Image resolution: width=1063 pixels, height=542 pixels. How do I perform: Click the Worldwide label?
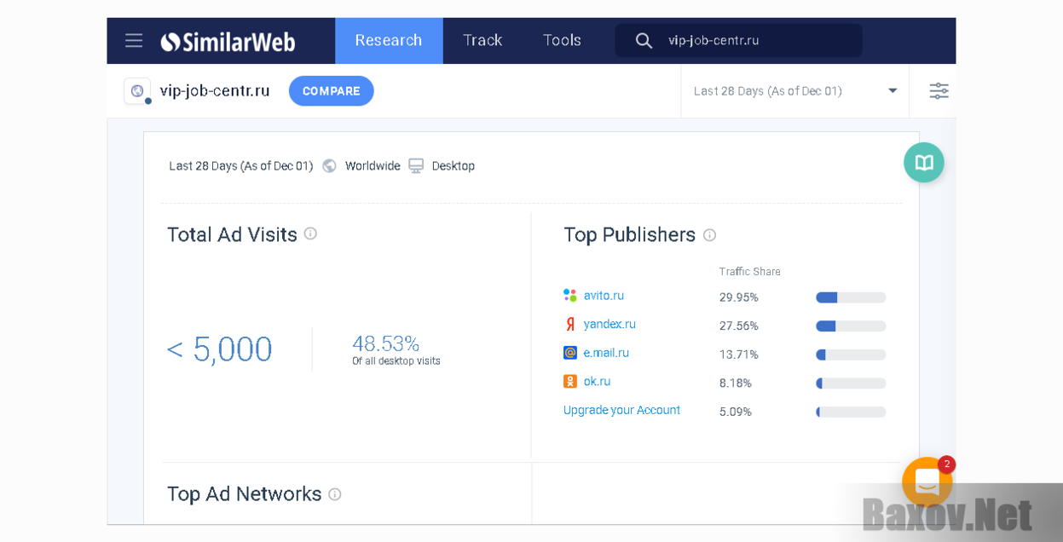[373, 166]
